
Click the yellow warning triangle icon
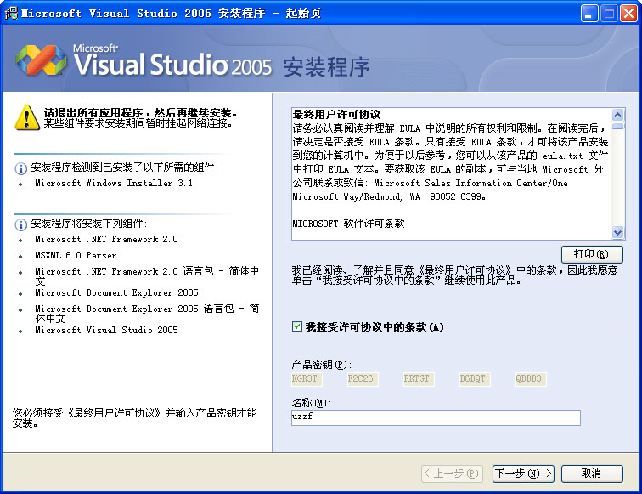[x=27, y=117]
